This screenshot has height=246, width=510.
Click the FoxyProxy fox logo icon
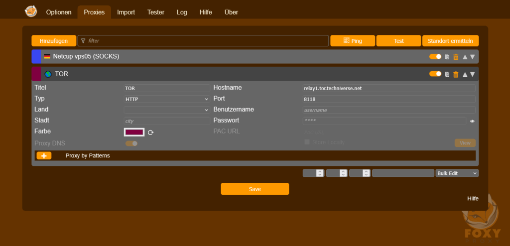click(x=31, y=11)
